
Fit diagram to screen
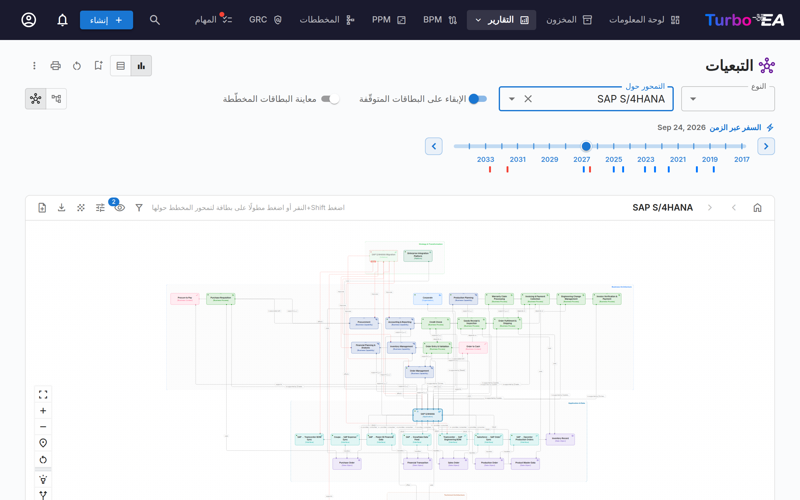(x=43, y=394)
